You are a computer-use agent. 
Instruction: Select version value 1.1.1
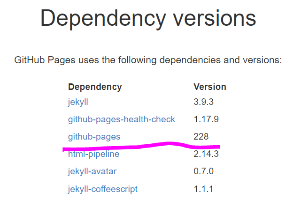click(x=203, y=189)
